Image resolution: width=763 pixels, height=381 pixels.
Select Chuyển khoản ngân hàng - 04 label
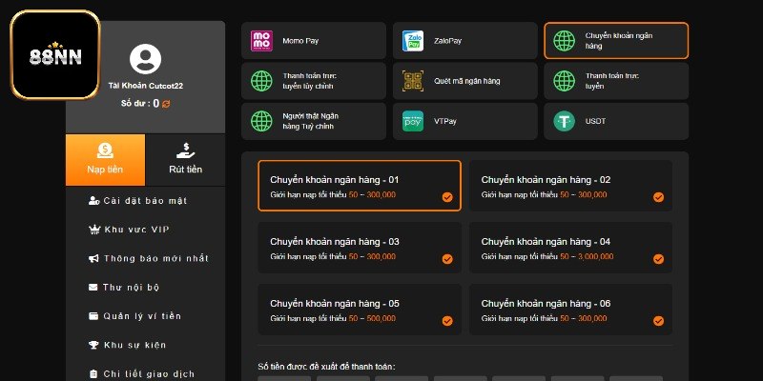pyautogui.click(x=546, y=242)
